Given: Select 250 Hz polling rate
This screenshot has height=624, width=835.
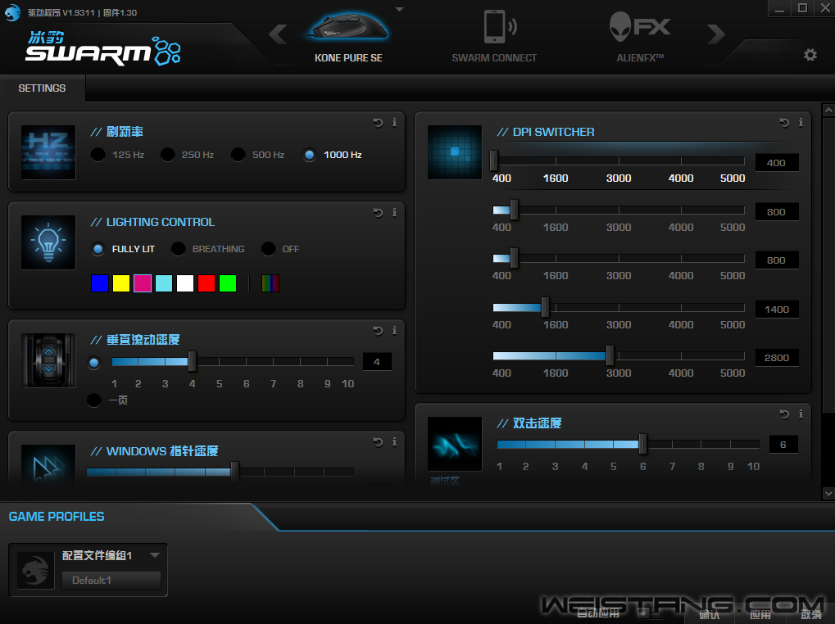Looking at the screenshot, I should 168,155.
